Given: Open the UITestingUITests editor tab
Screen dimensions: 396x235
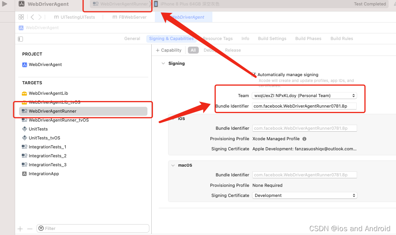Looking at the screenshot, I should tap(75, 17).
